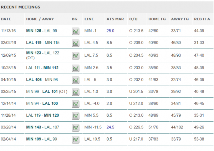Image resolution: width=214 pixels, height=151 pixels.
Task: Click the line value LAL 10.5
Action: [x=92, y=139]
